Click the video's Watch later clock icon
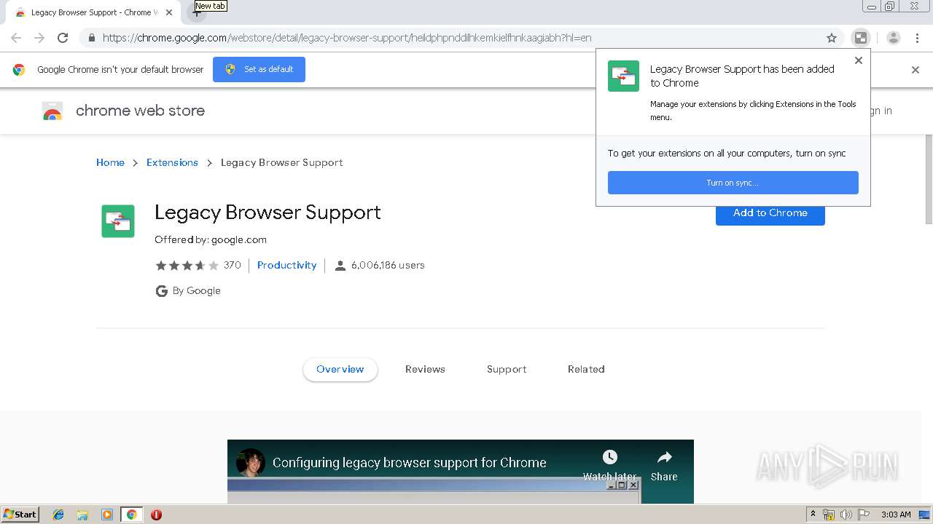Image resolution: width=933 pixels, height=524 pixels. point(609,457)
